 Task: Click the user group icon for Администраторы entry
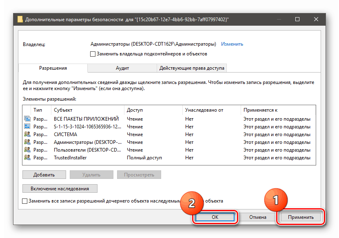27,142
